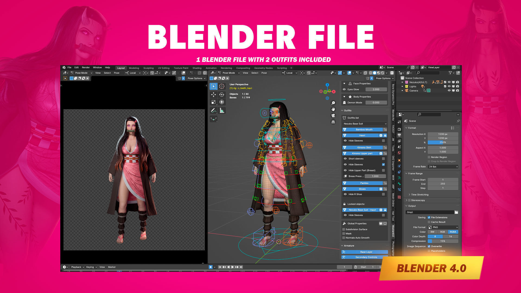Switch to the Shading workspace tab
This screenshot has height=293, width=521.
pos(197,68)
